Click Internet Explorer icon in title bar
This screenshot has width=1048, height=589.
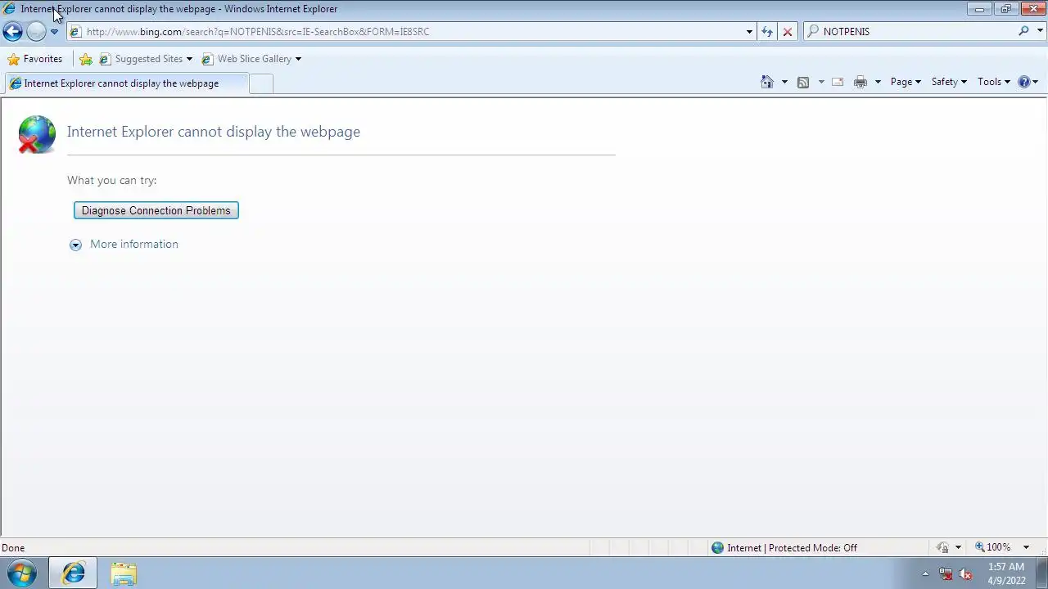(x=9, y=9)
